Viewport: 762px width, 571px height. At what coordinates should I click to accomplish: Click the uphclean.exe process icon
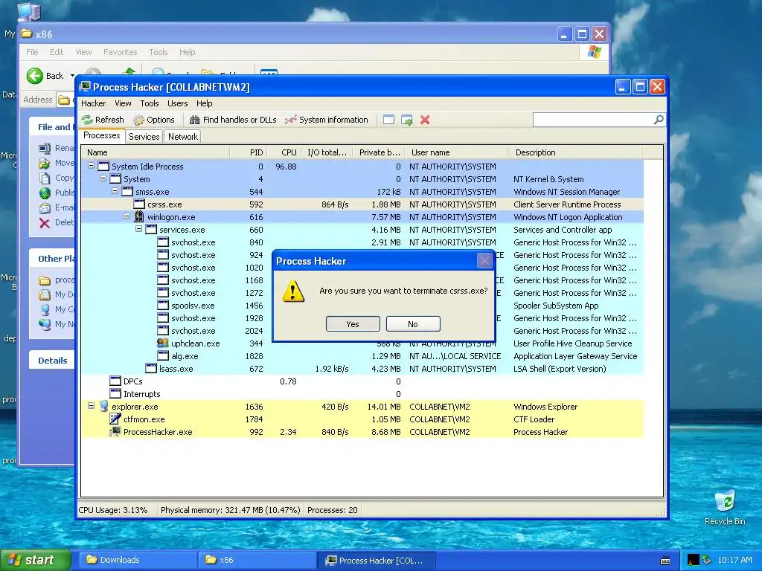(x=163, y=343)
